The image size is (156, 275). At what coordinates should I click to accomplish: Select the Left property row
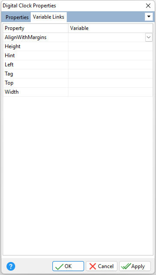[78, 65]
